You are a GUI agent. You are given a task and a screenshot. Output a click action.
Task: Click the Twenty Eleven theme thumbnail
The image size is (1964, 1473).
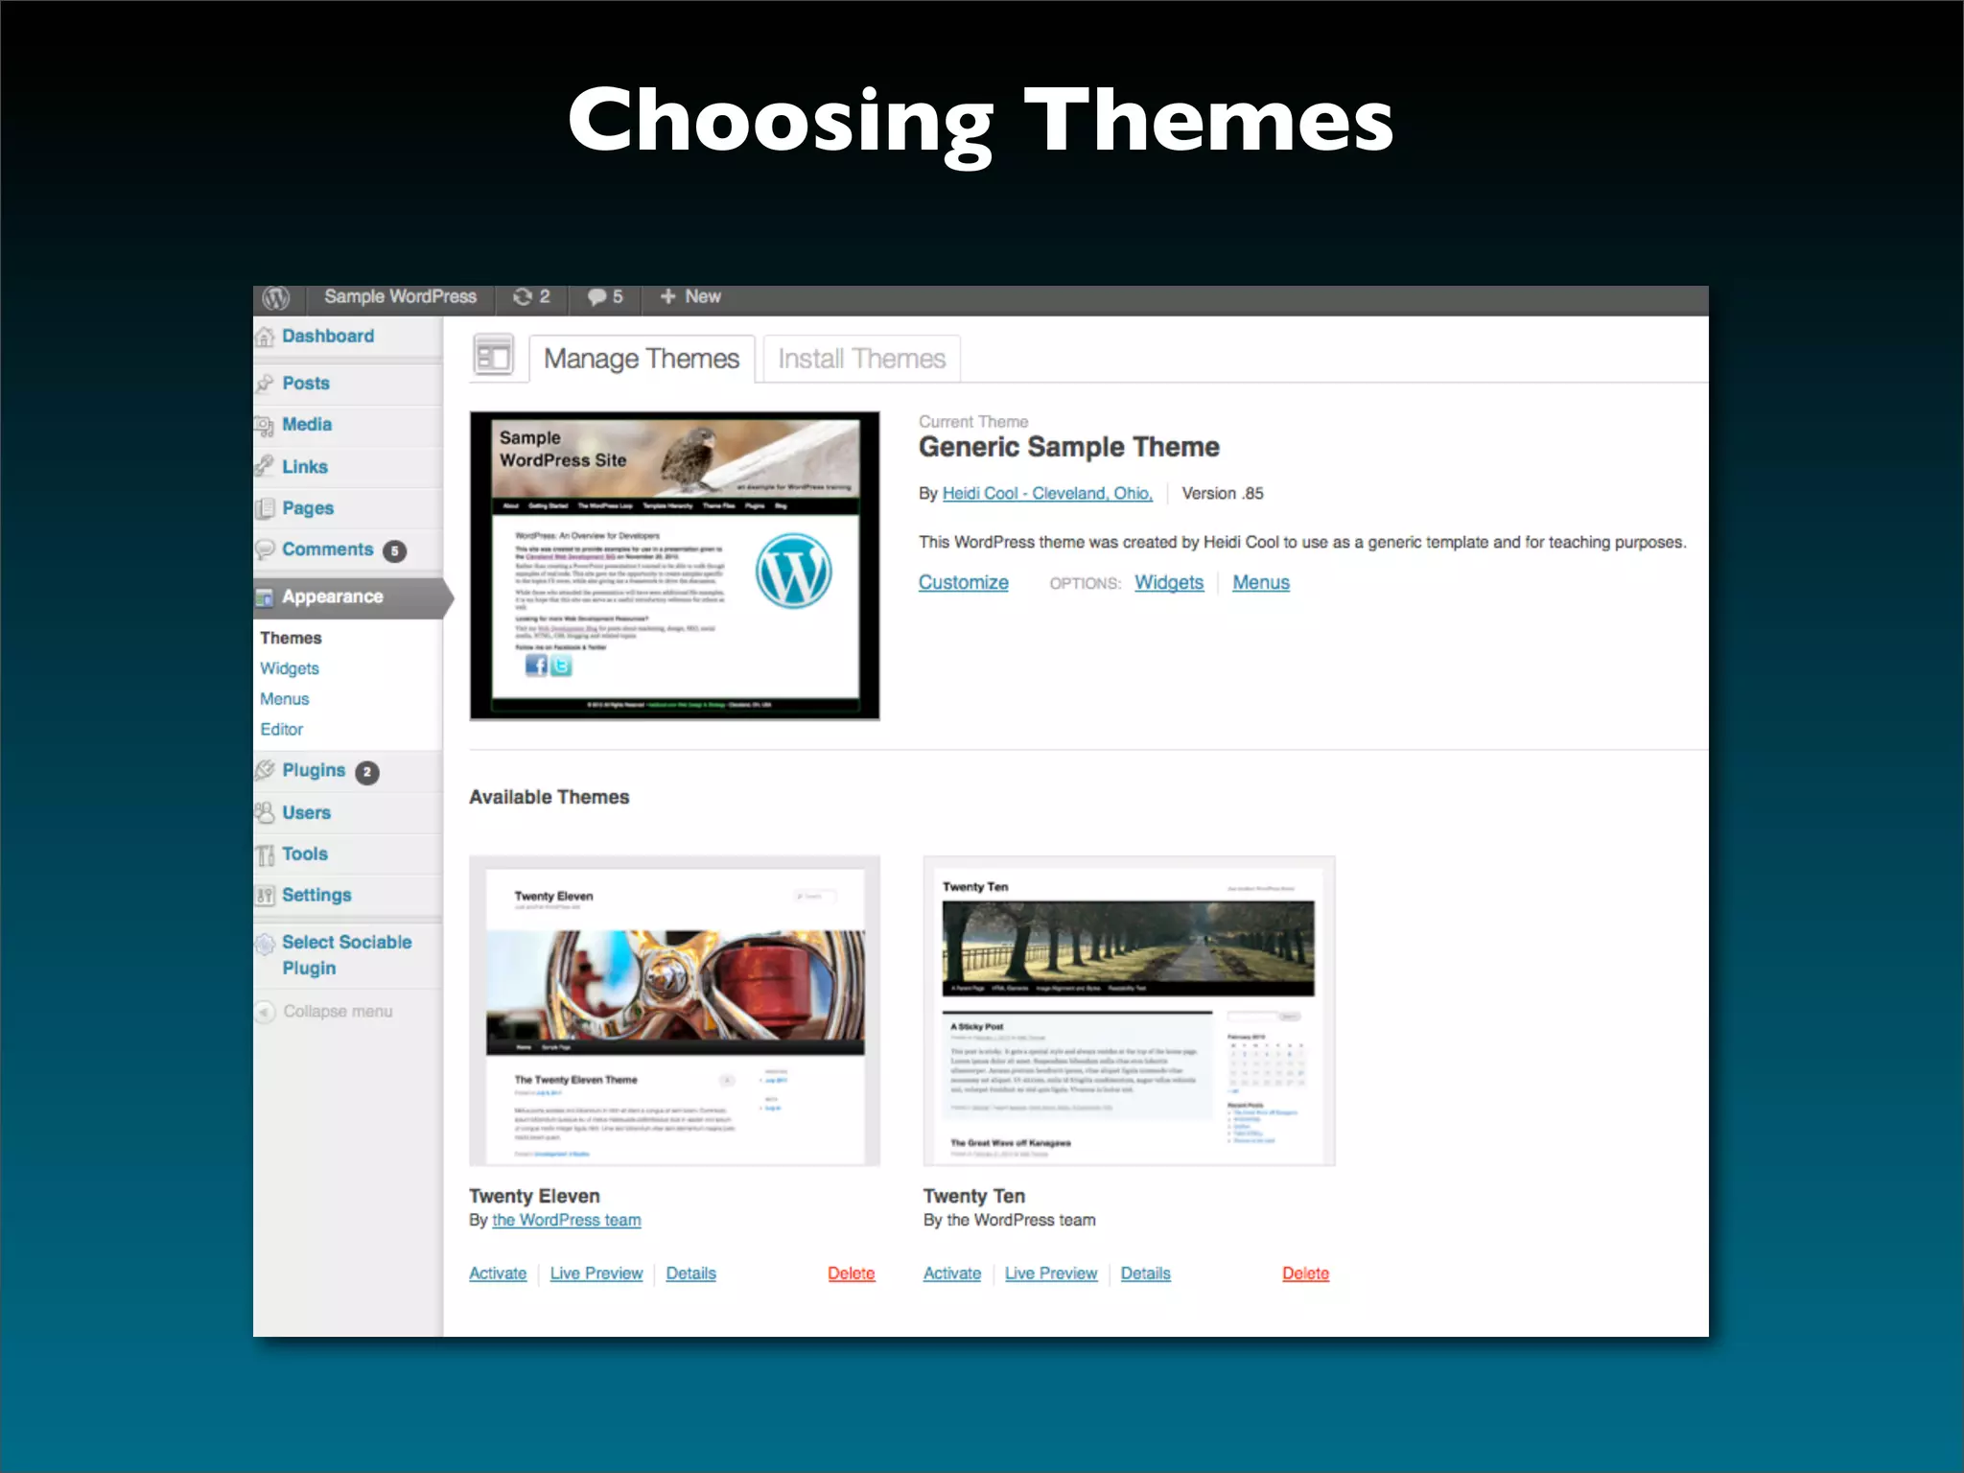(674, 1011)
